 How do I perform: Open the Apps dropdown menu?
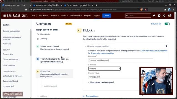click(97, 16)
